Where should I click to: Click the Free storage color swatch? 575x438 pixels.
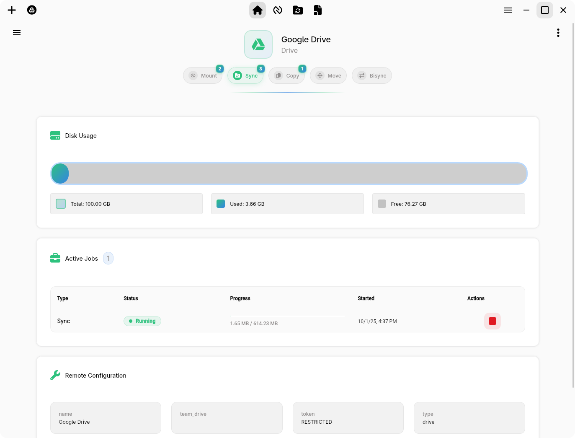pyautogui.click(x=382, y=204)
